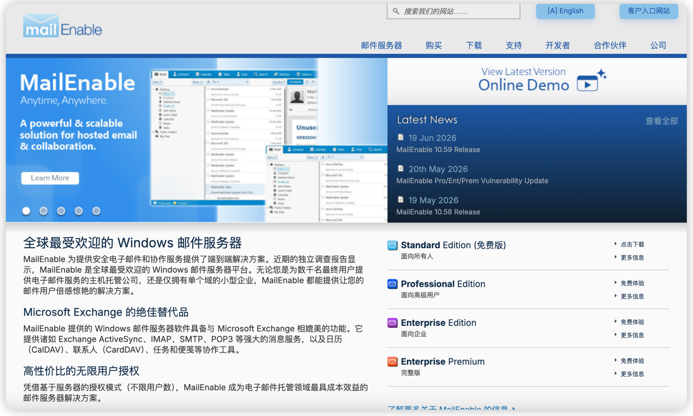Screen dimensions: 693x416
Task: Click the search magnifier icon
Action: [x=396, y=12]
